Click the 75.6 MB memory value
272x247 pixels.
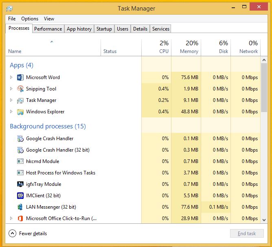click(x=190, y=77)
